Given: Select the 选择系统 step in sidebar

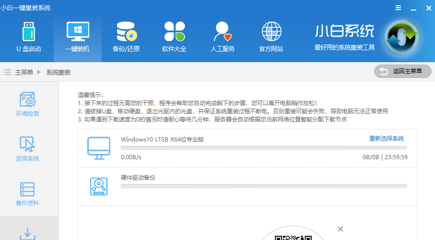Looking at the screenshot, I should coord(27,149).
